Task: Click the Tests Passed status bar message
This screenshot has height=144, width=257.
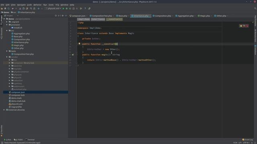Action: point(22,143)
